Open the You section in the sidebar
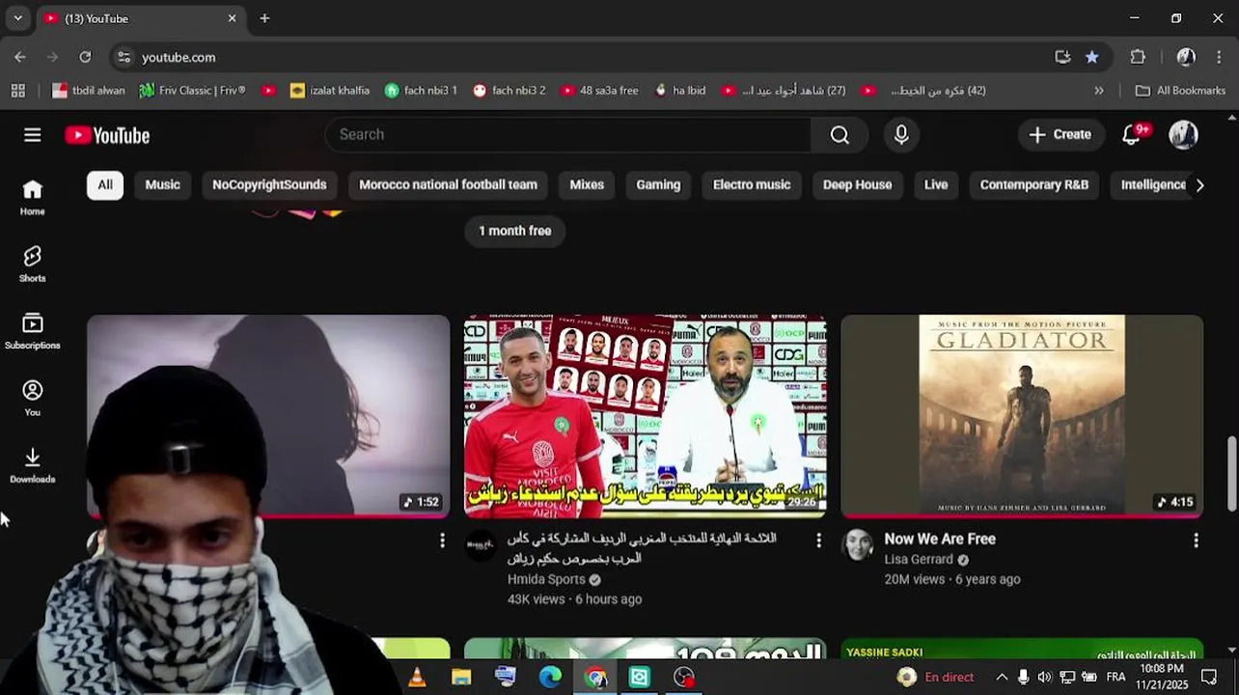This screenshot has width=1239, height=695. pos(33,399)
